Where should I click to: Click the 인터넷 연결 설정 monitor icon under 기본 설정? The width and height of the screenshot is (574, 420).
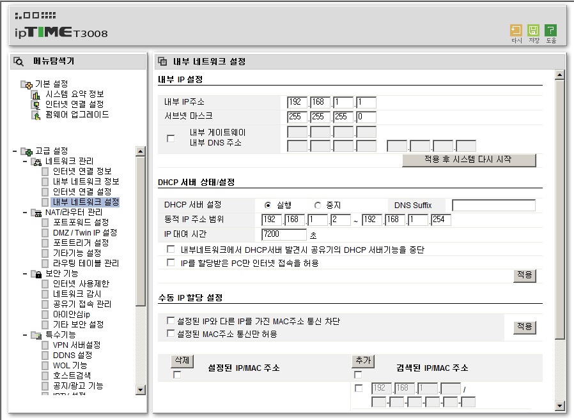36,105
